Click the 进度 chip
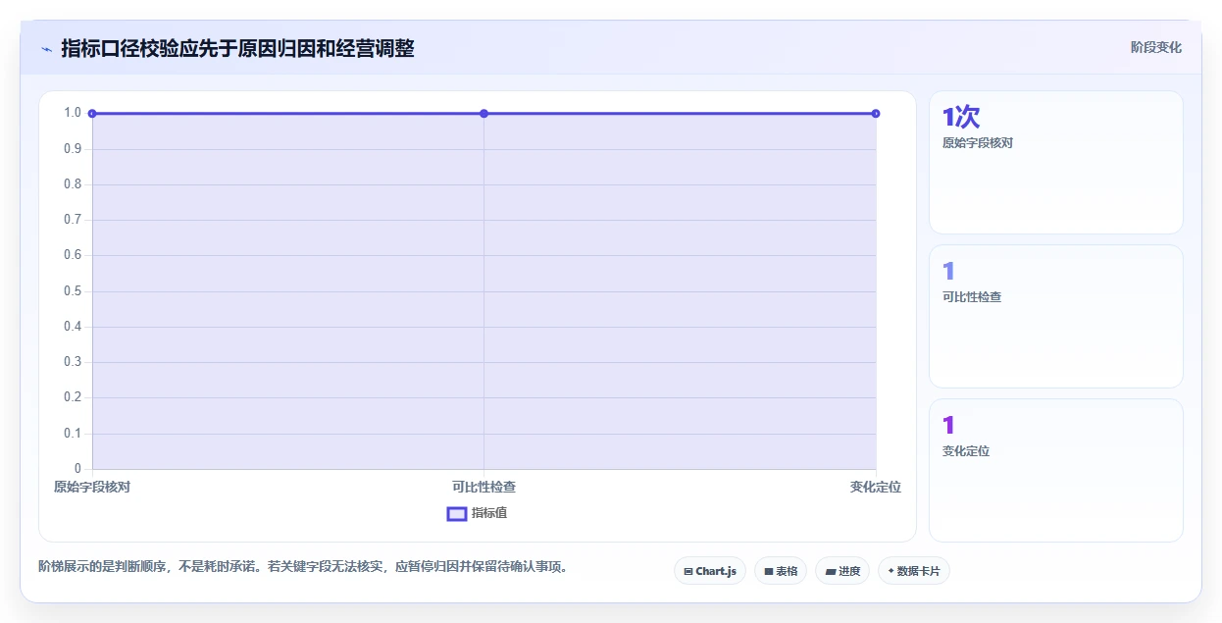 [842, 571]
